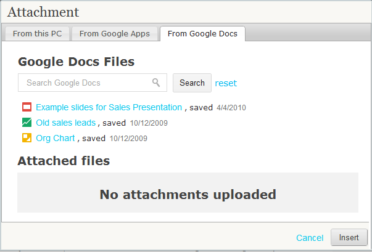The height and width of the screenshot is (252, 372).
Task: Click the Attachment dialog title
Action: (43, 12)
